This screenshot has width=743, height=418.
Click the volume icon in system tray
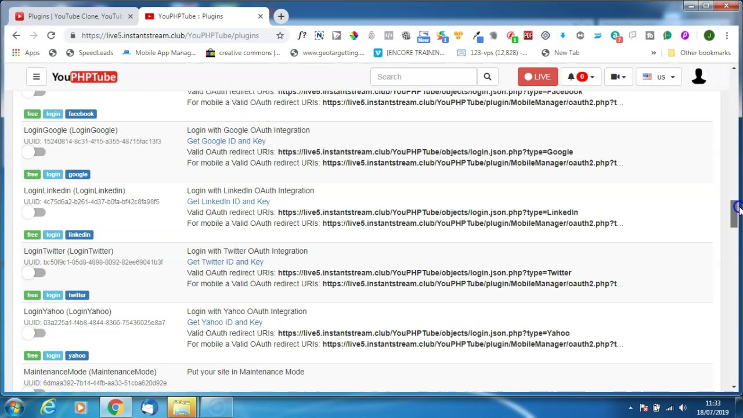pyautogui.click(x=683, y=408)
